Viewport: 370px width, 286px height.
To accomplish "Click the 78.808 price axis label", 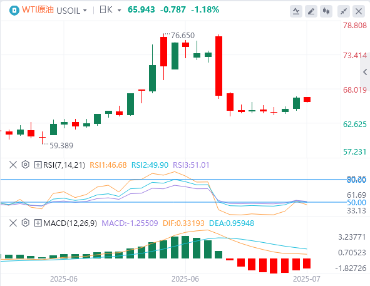I will [x=355, y=25].
